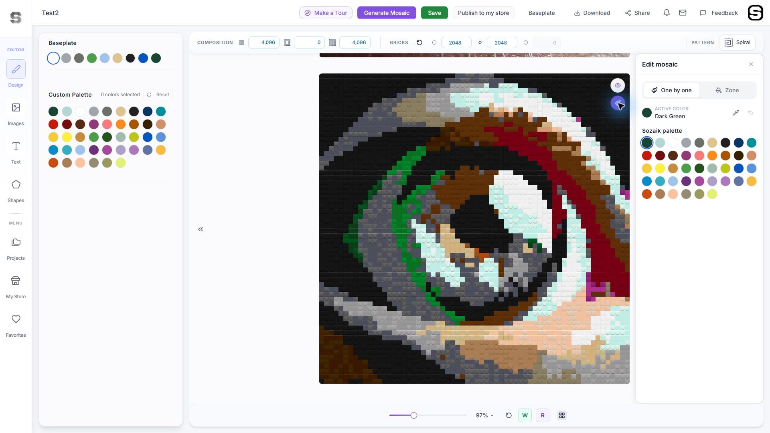Click the first bricks count field 2048
770x433 pixels.
click(x=456, y=42)
